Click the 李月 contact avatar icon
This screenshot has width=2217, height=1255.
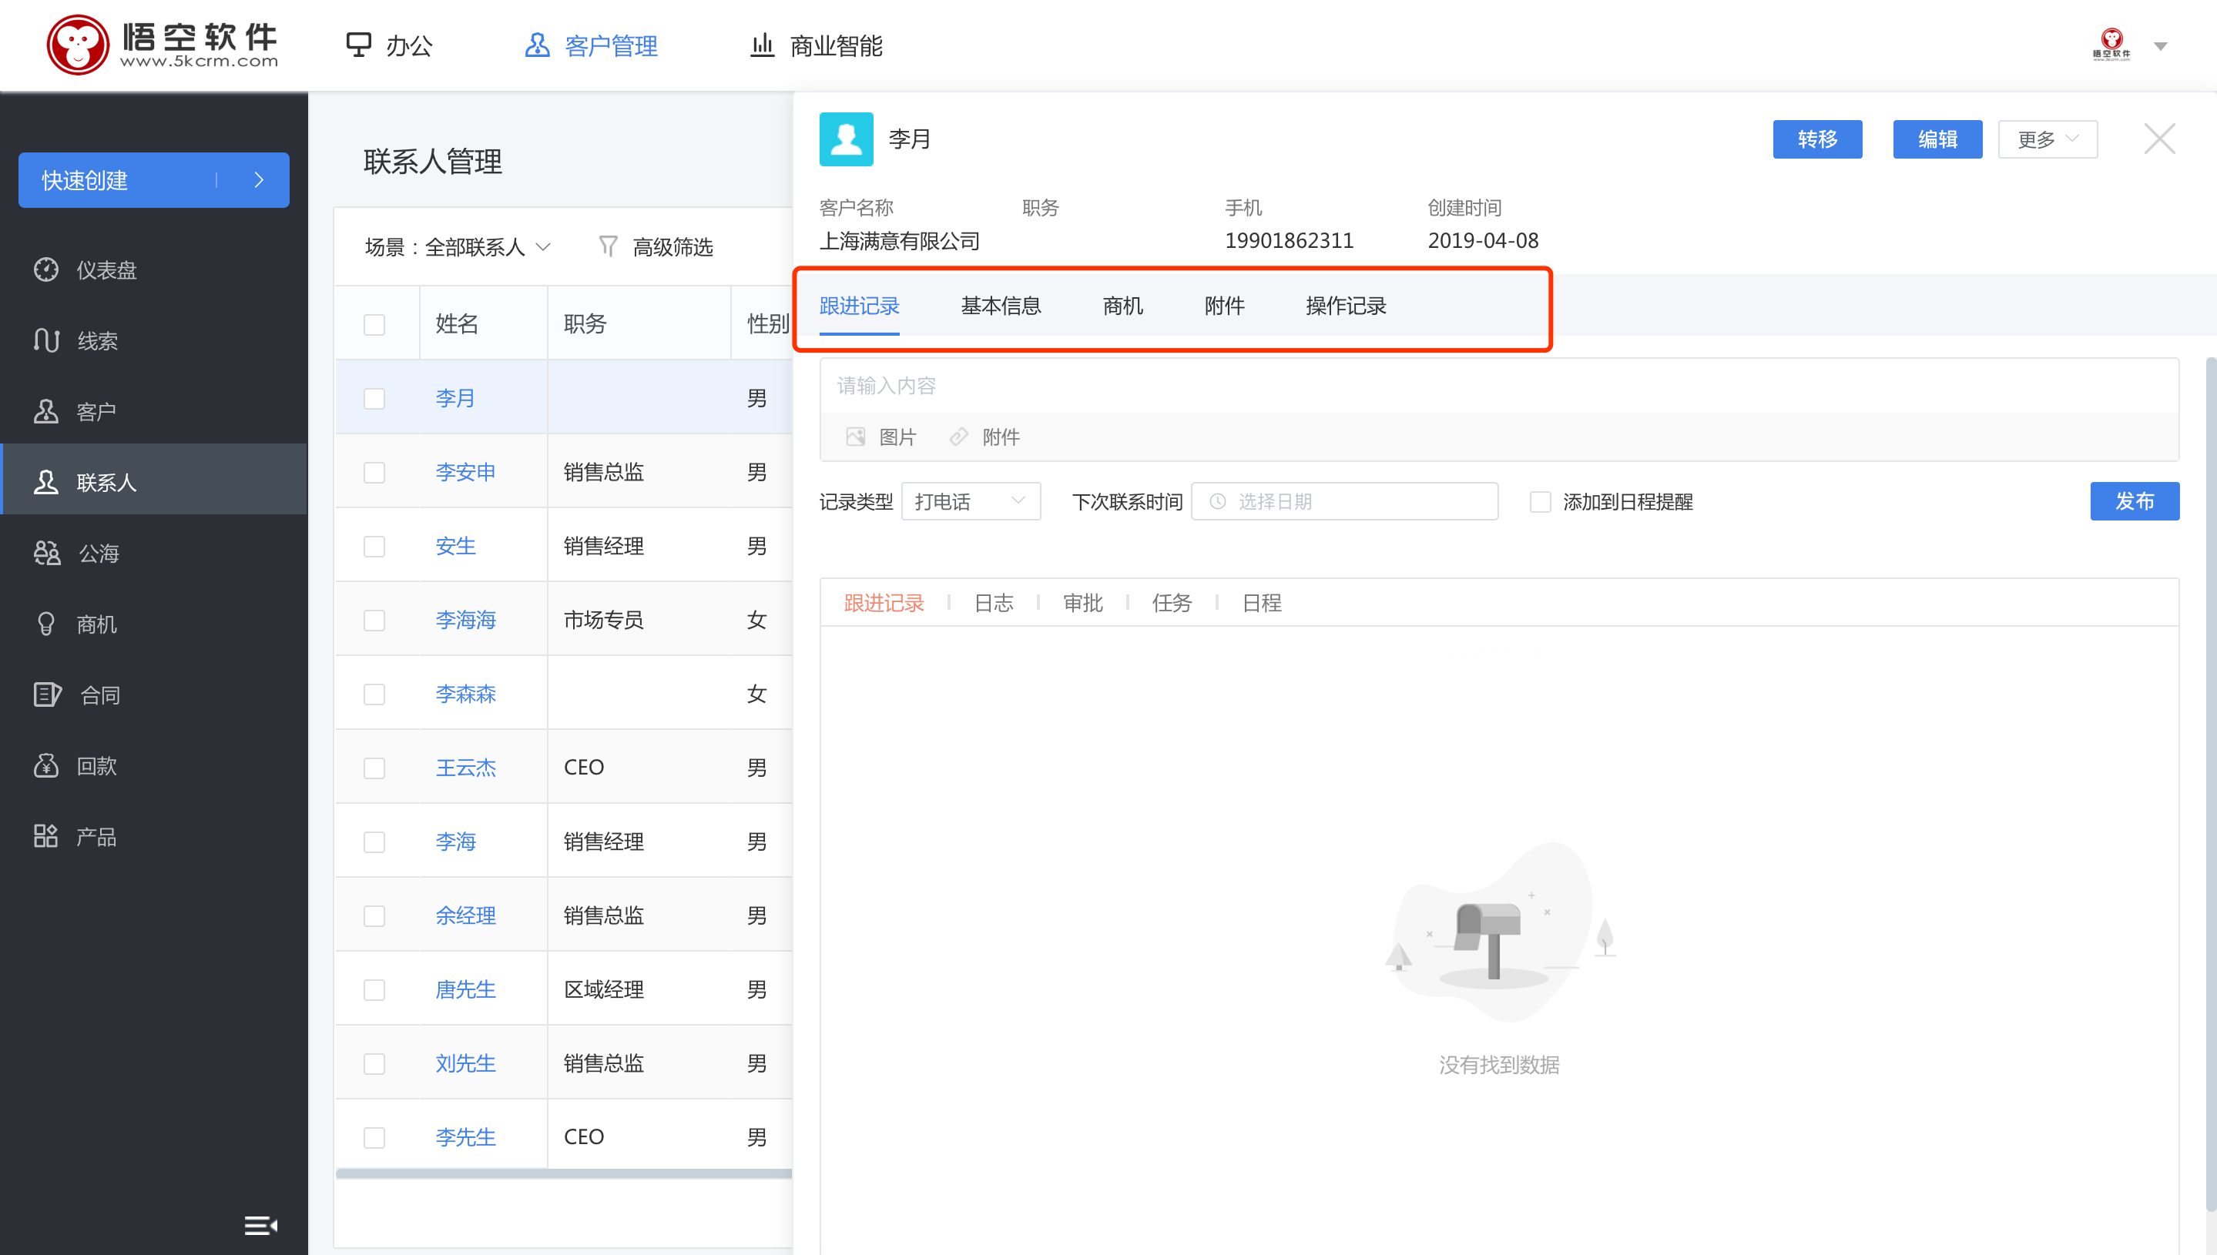coord(846,139)
